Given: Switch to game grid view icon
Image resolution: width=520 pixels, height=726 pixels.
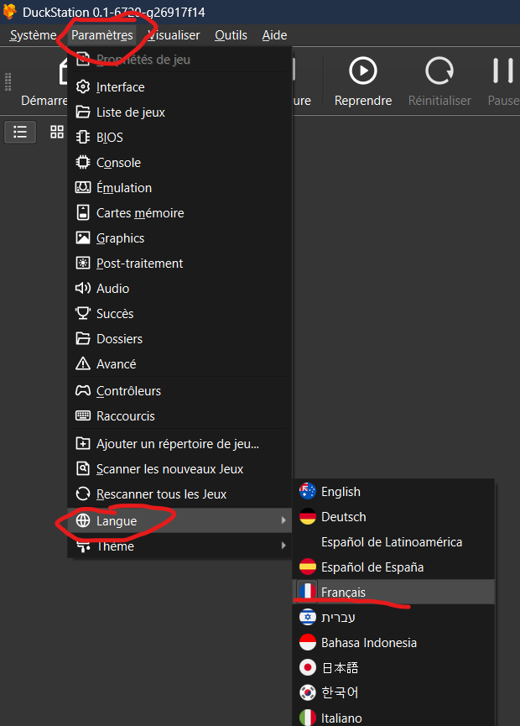Looking at the screenshot, I should pos(57,132).
